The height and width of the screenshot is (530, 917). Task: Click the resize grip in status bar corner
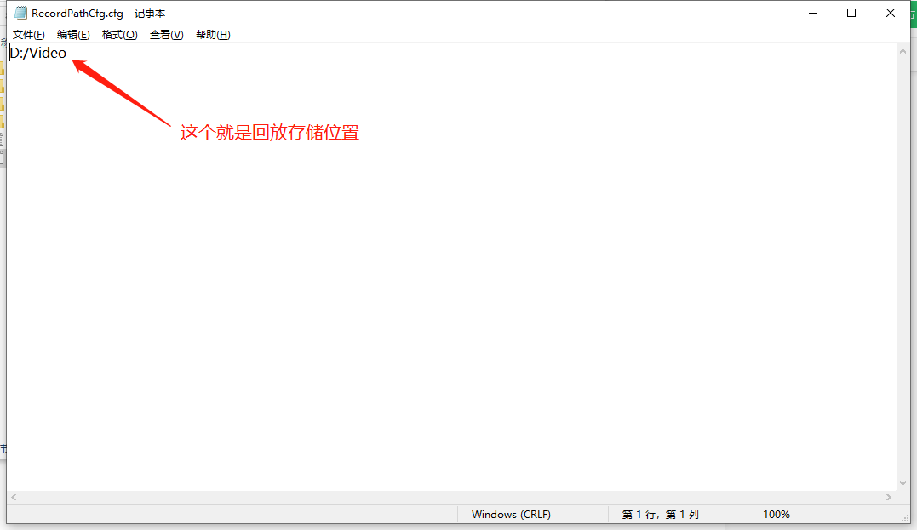pyautogui.click(x=905, y=518)
